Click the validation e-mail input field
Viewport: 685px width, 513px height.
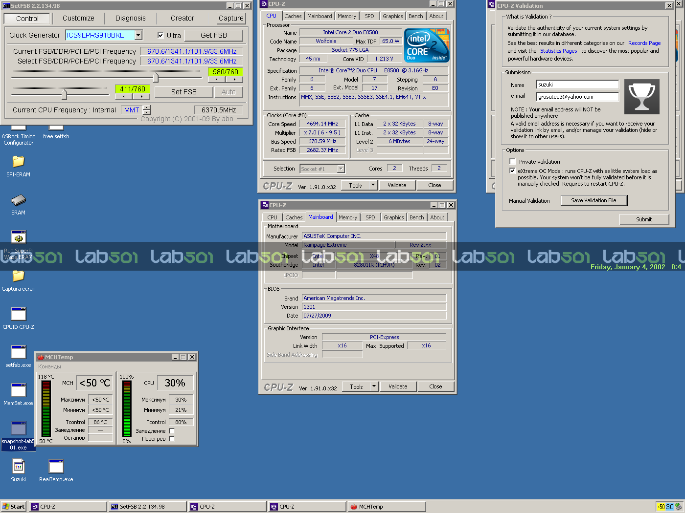[x=577, y=97]
